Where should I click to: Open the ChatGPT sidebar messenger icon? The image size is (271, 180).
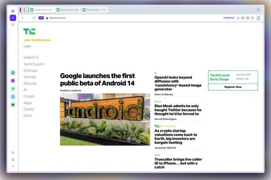[13, 73]
